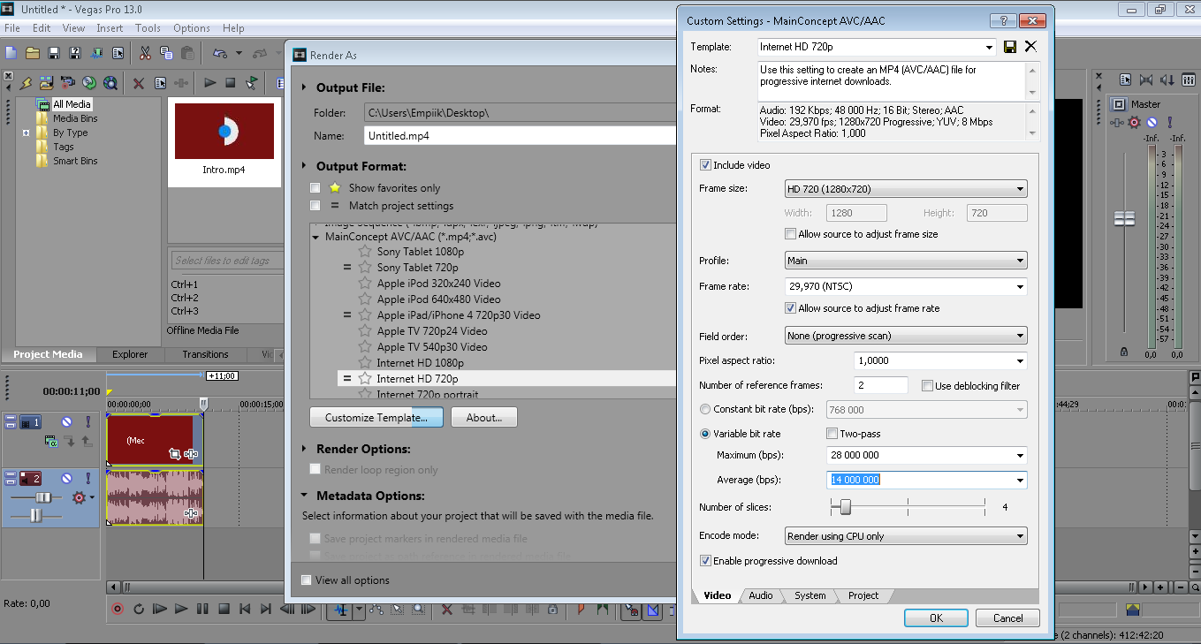Uncheck Include video checkbox
This screenshot has height=644, width=1201.
pos(705,165)
